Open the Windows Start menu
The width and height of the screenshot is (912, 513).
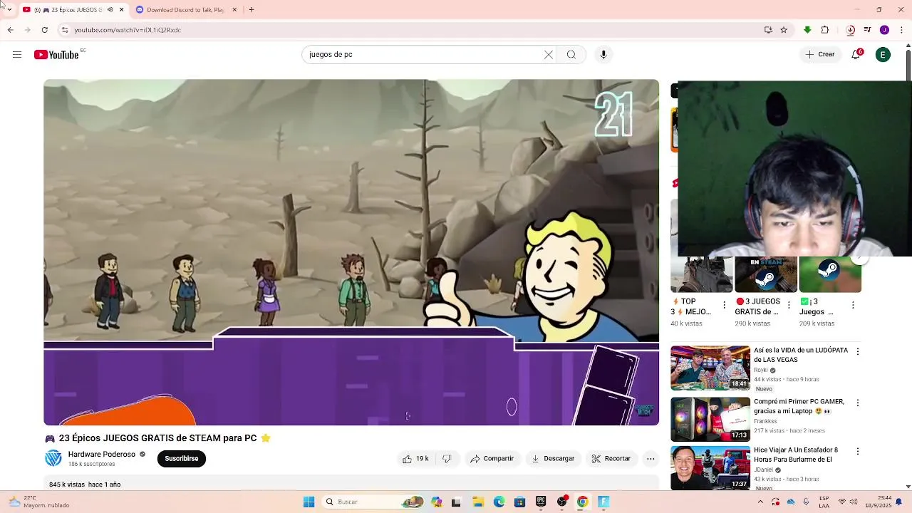tap(309, 502)
